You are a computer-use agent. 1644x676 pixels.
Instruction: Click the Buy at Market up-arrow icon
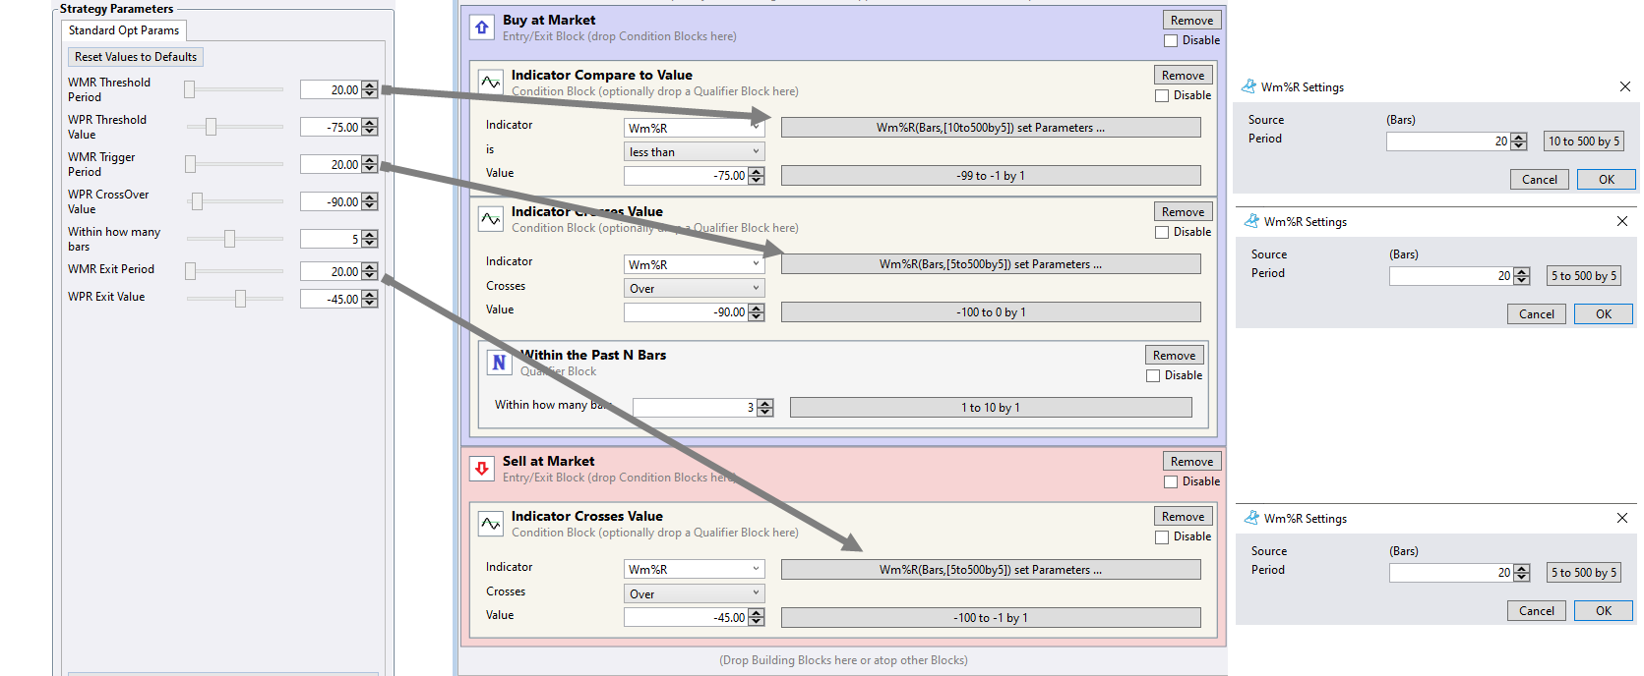pos(482,28)
